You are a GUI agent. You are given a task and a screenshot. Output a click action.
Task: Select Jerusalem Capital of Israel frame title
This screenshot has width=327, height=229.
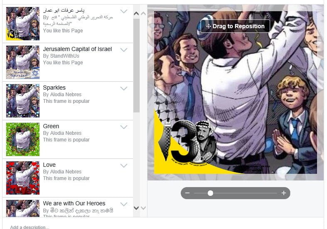pyautogui.click(x=77, y=49)
